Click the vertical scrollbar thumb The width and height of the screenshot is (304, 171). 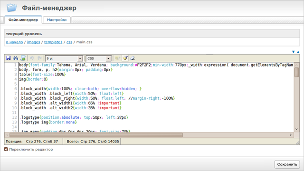point(296,72)
